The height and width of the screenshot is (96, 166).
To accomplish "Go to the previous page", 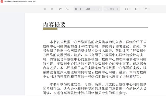I will 80,9.
